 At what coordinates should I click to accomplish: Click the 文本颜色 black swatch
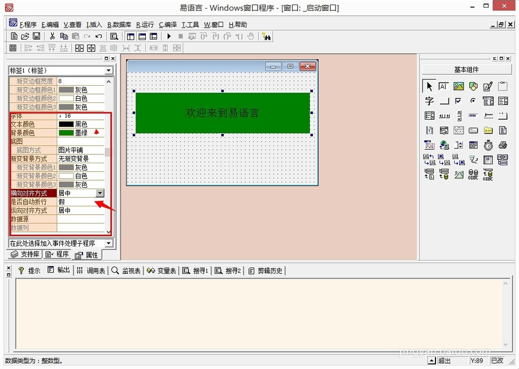pyautogui.click(x=66, y=124)
